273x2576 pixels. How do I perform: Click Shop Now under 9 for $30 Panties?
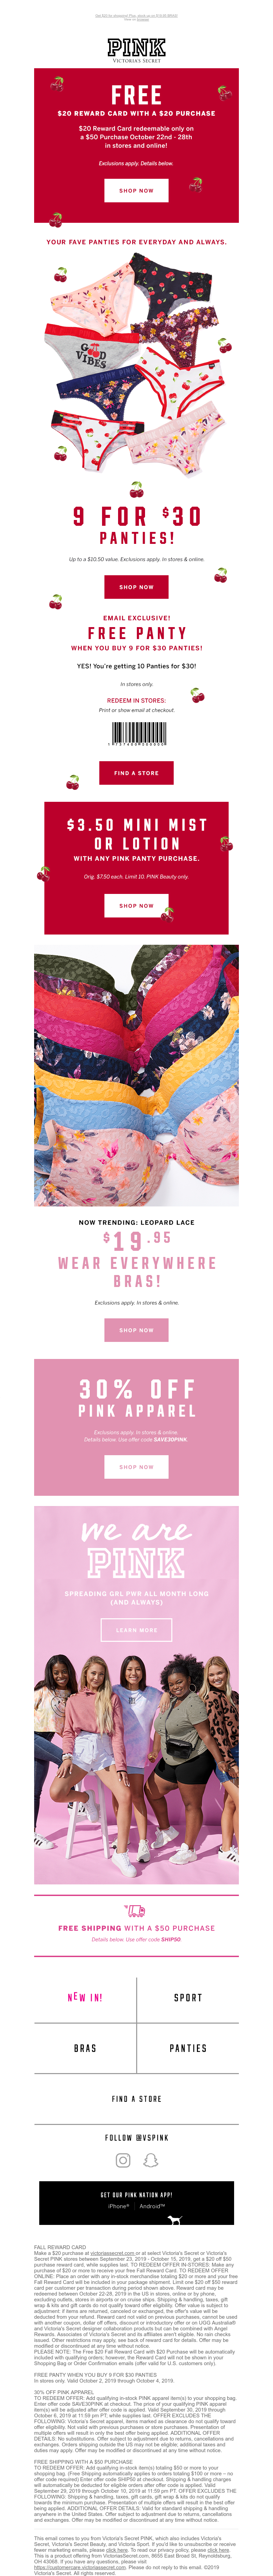click(x=136, y=587)
